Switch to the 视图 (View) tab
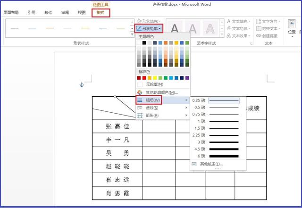The width and height of the screenshot is (302, 208). tap(82, 13)
